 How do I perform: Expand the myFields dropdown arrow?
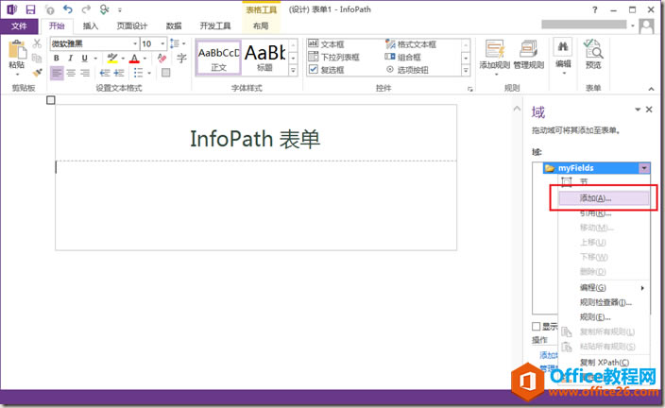(x=644, y=167)
